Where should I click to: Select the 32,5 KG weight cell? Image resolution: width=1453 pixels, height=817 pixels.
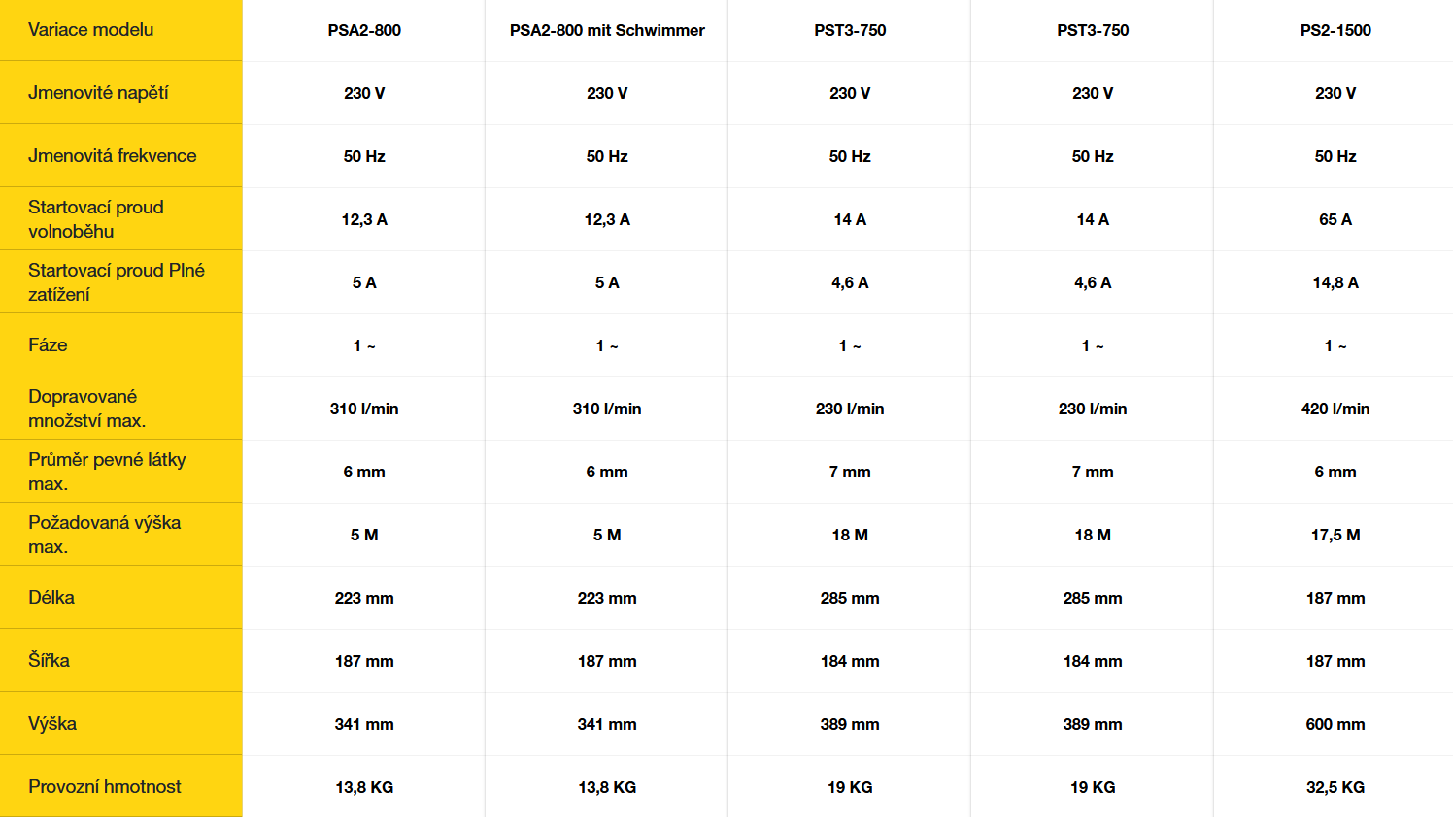click(x=1335, y=787)
